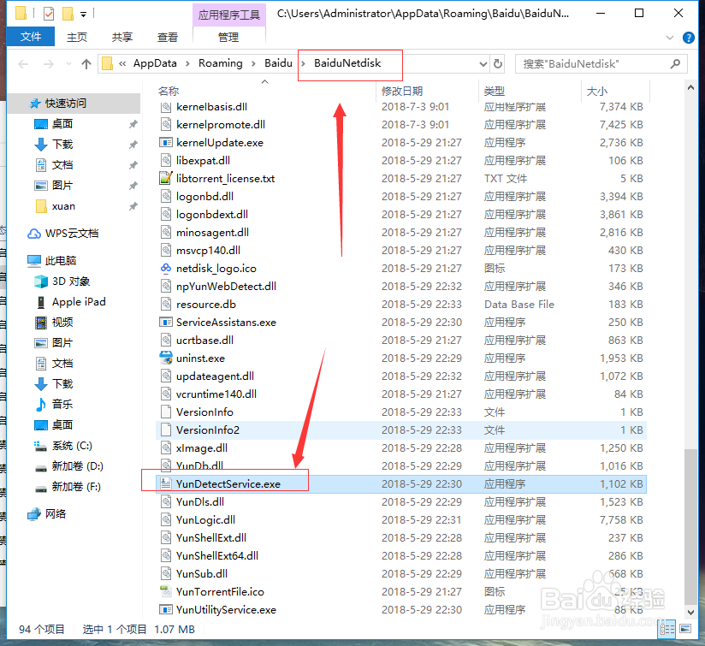Select the uninst.exe file icon
This screenshot has width=705, height=646.
166,359
